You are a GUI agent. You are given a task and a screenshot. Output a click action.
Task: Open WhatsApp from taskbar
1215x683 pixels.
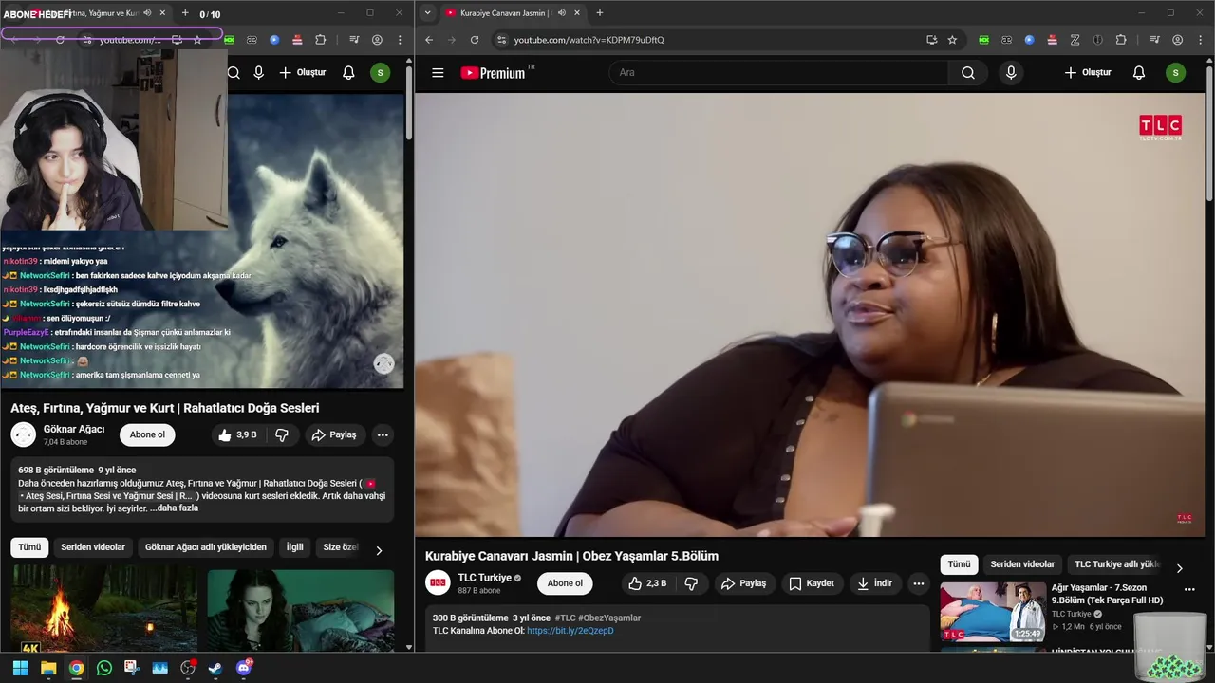(103, 668)
